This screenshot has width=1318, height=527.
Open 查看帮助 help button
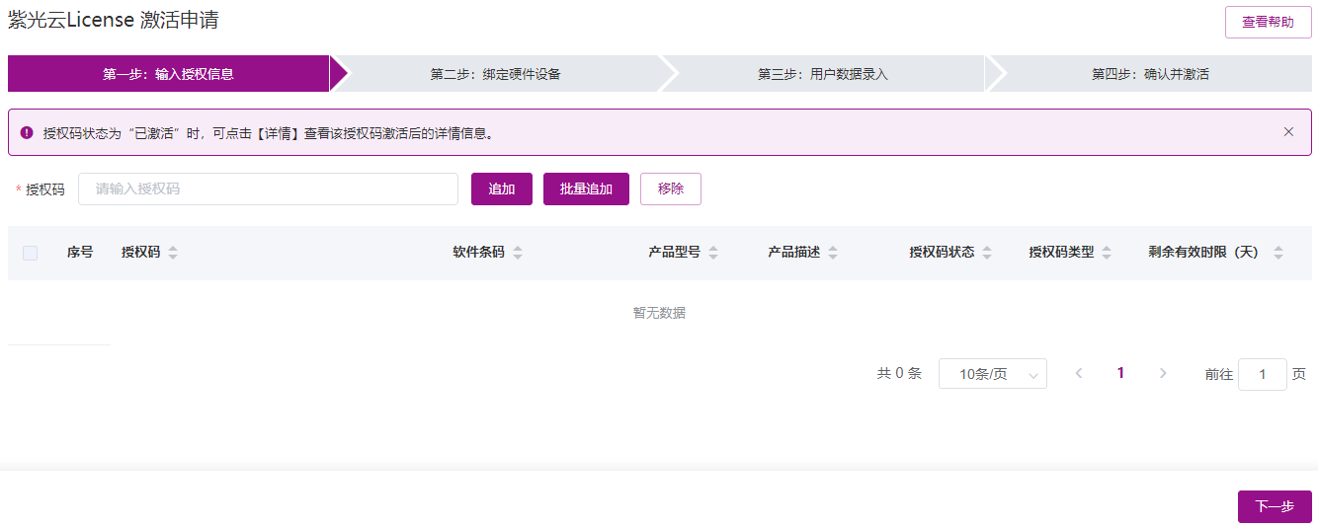(x=1269, y=22)
